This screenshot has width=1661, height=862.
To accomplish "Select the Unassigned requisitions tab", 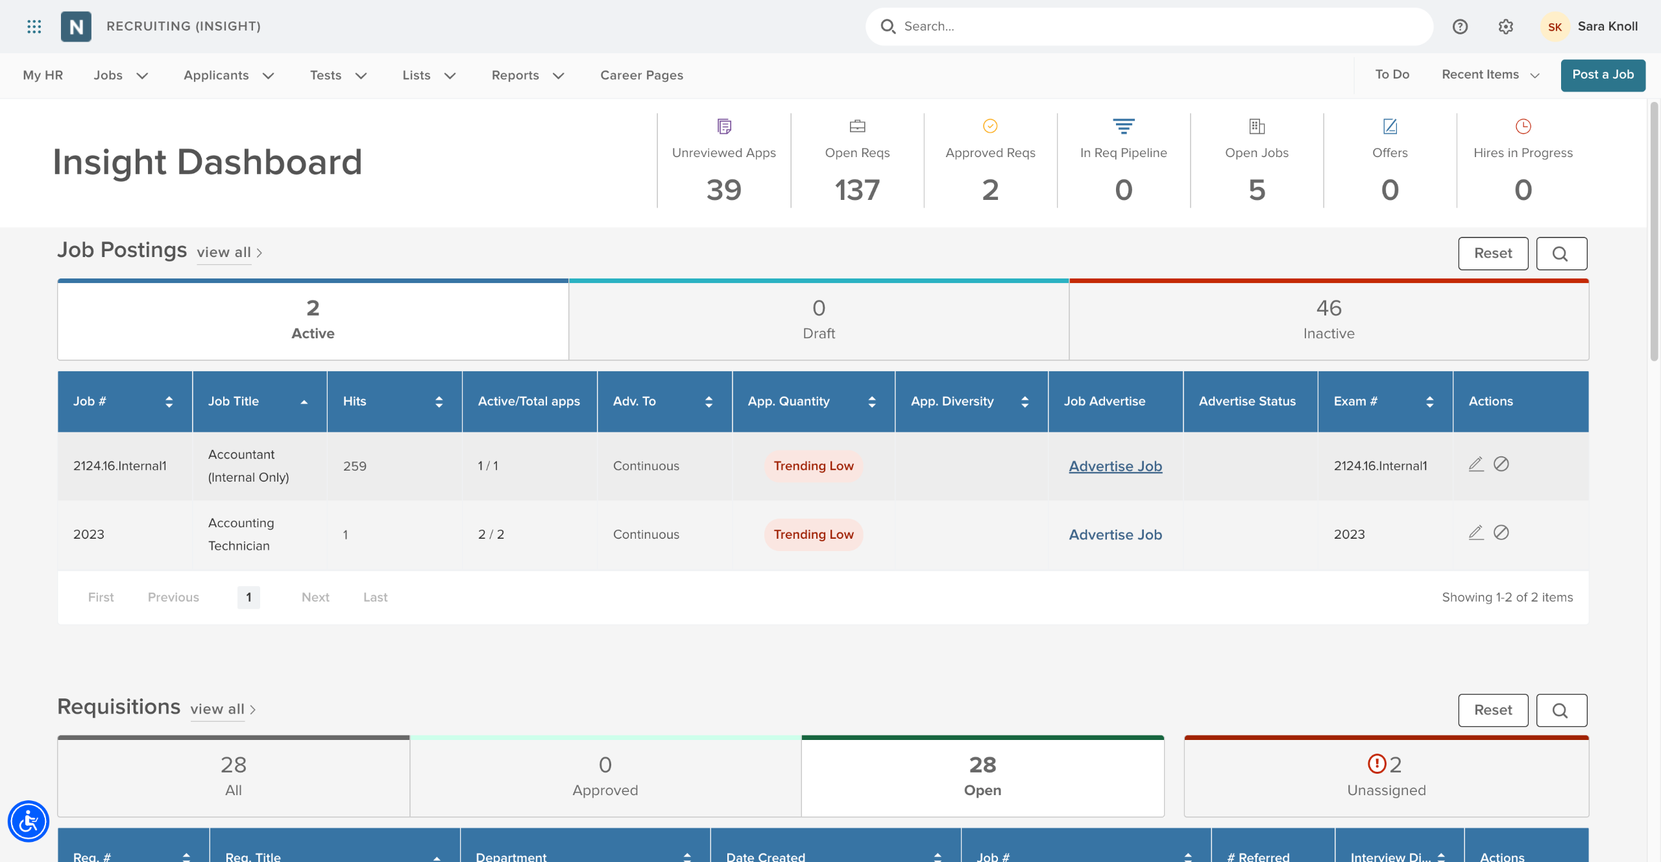I will [1386, 776].
